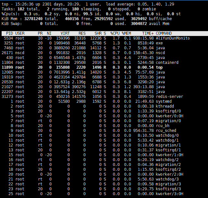Click kworker/2:0H command
The height and width of the screenshot is (198, 208).
[x=169, y=174]
